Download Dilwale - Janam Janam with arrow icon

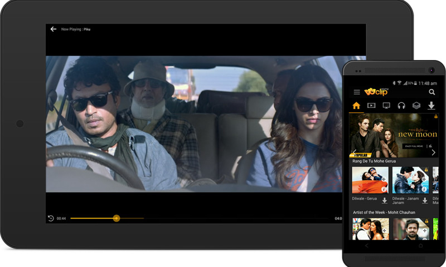click(425, 201)
